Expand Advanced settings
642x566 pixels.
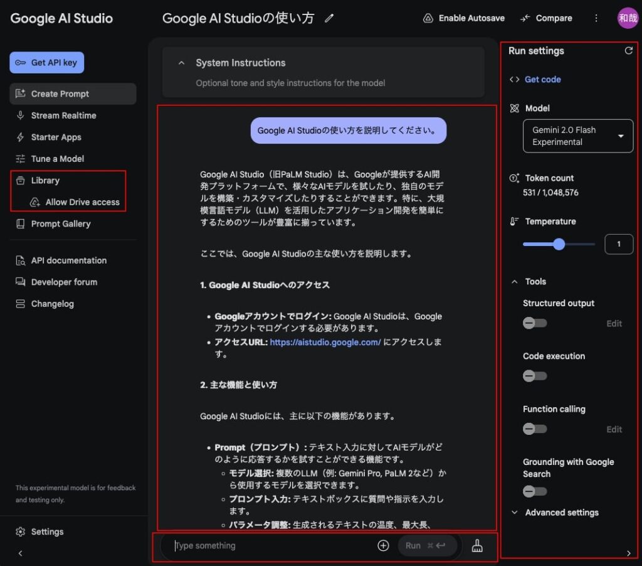click(555, 513)
